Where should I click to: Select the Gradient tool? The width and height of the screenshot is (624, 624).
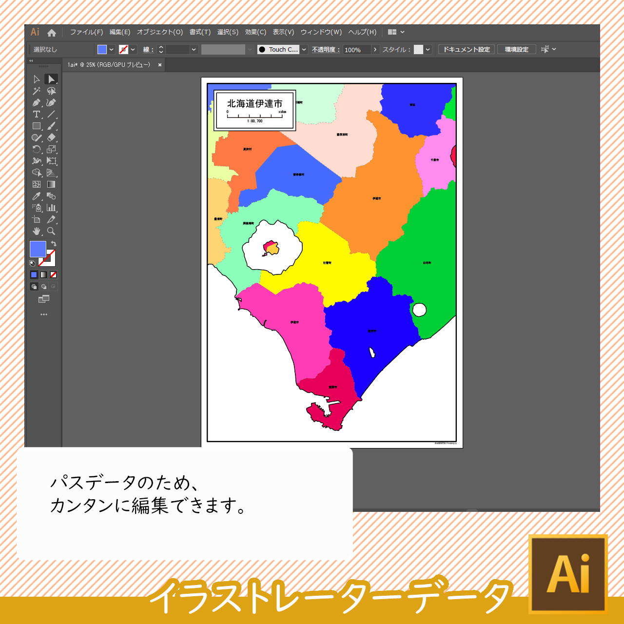click(51, 184)
